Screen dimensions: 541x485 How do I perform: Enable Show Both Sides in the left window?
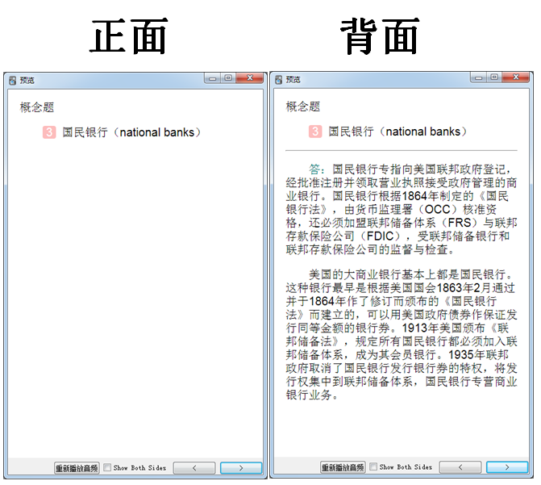pyautogui.click(x=107, y=467)
